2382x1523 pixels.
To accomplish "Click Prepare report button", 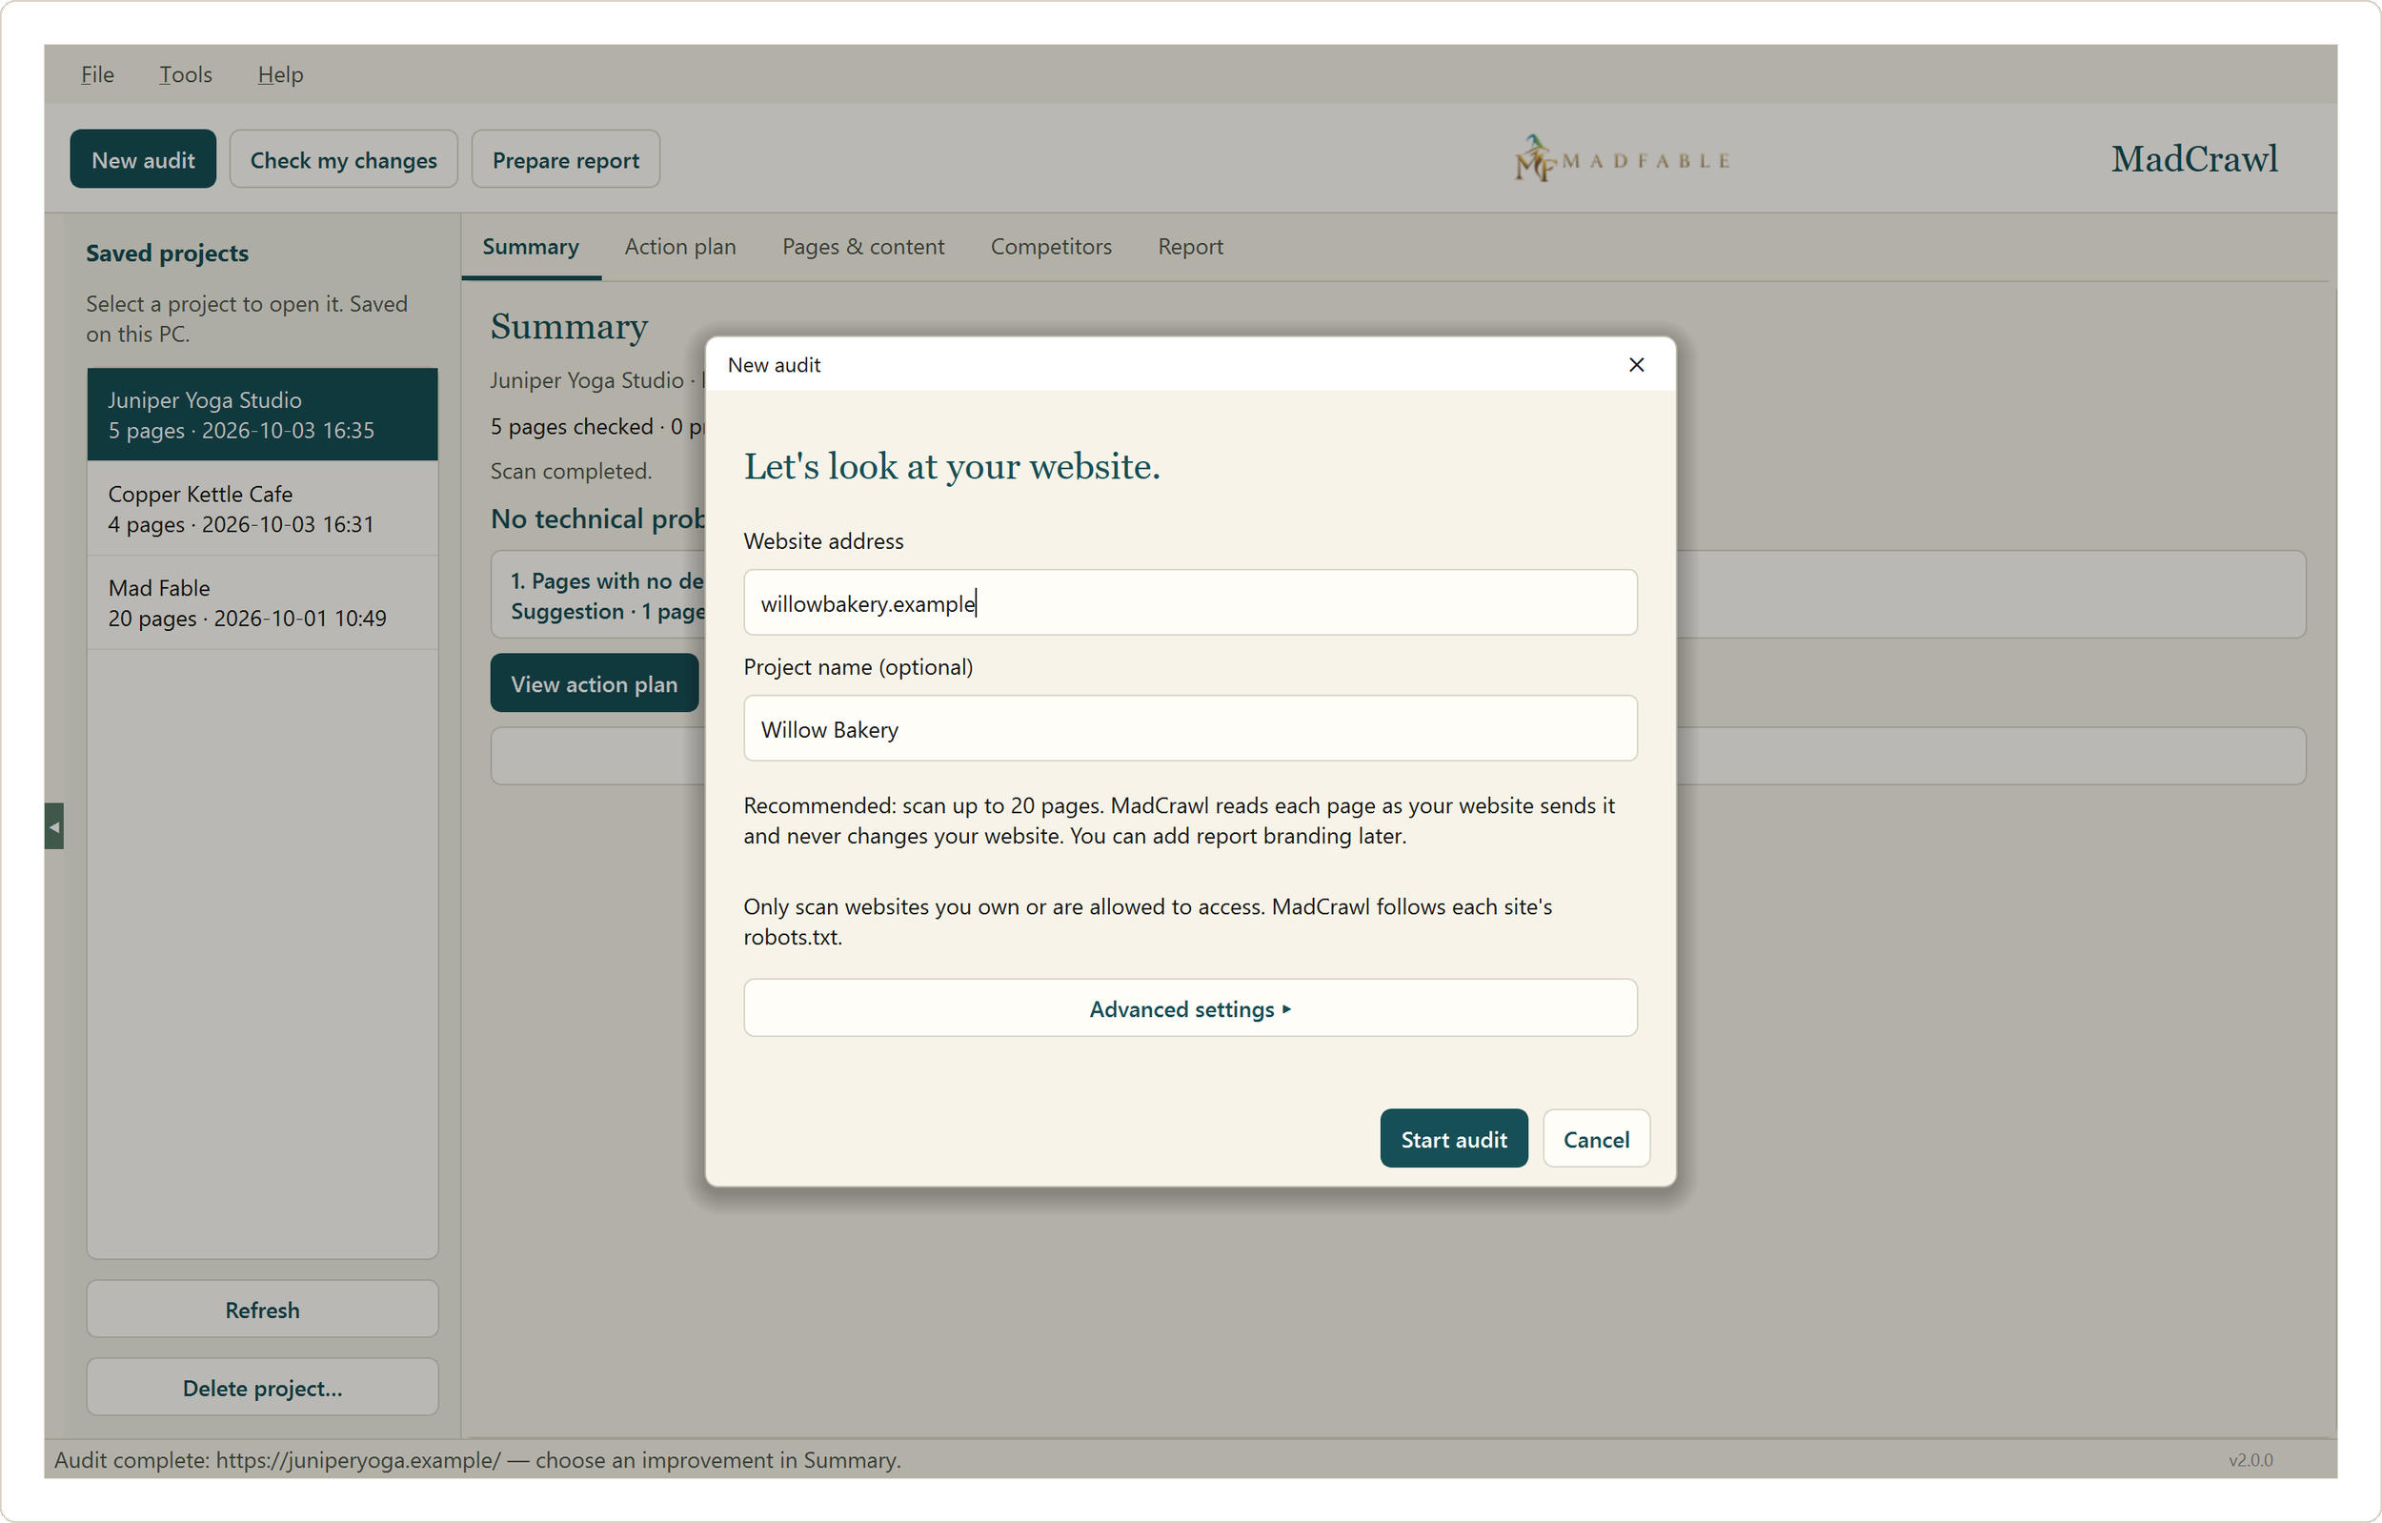I will (566, 159).
